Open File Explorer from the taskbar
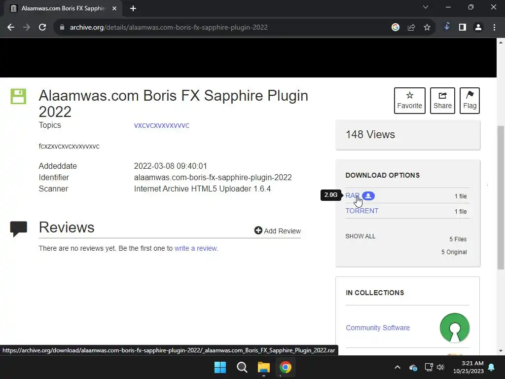 264,367
